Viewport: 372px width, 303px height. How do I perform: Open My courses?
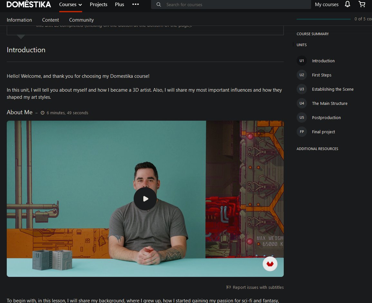pyautogui.click(x=327, y=5)
